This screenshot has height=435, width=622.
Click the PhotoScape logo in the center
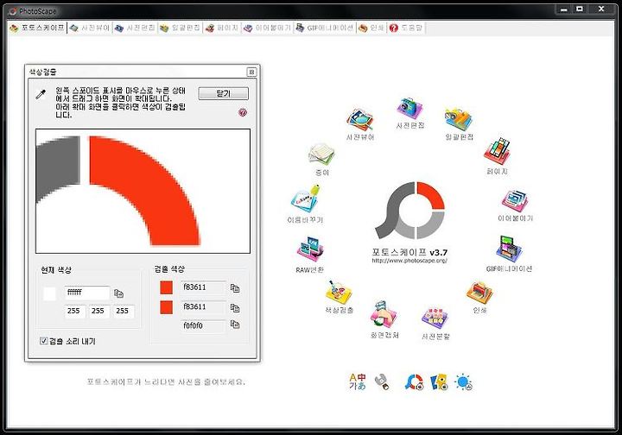(409, 211)
